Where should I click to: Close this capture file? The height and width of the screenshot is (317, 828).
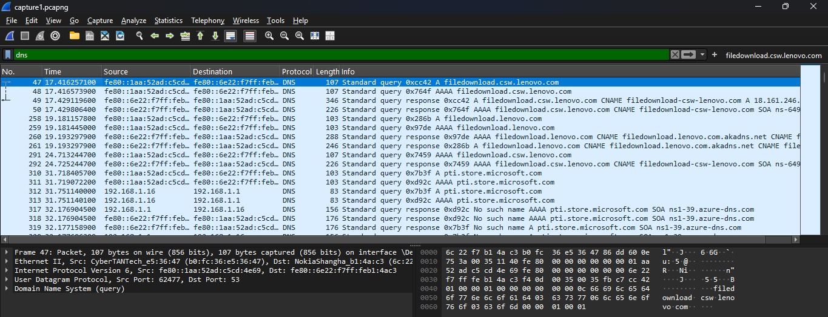[x=105, y=36]
